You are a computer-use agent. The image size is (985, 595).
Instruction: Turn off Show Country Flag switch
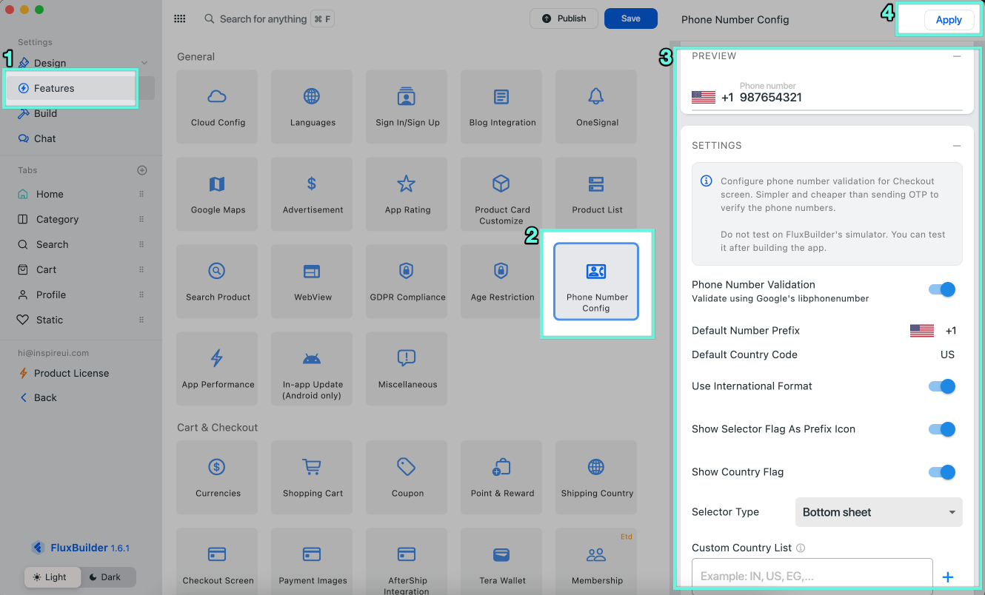coord(942,472)
